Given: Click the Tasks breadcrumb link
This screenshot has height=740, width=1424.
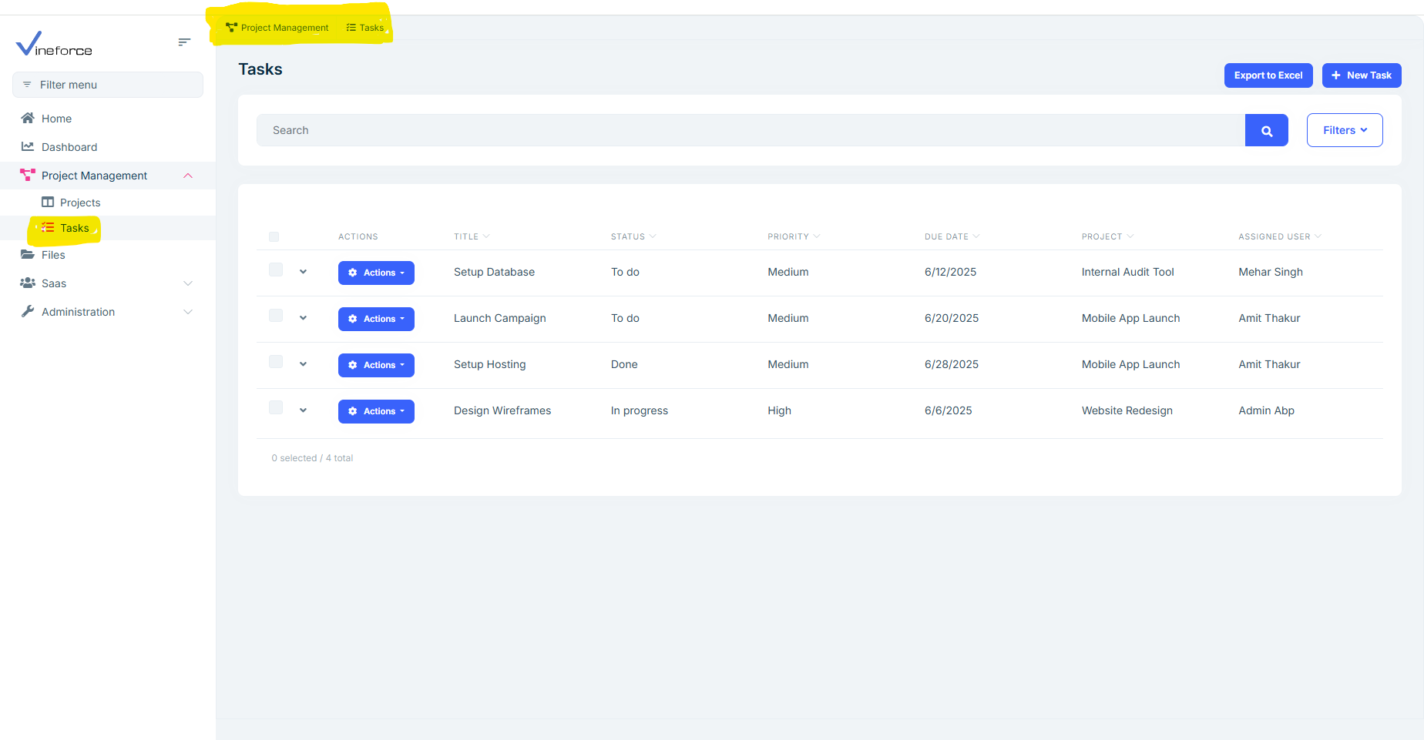Looking at the screenshot, I should pos(365,28).
